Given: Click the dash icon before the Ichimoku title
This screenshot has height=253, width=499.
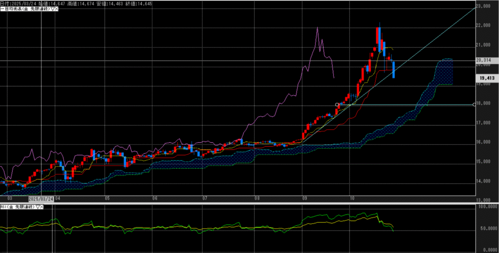Looking at the screenshot, I should (x=1, y=9).
